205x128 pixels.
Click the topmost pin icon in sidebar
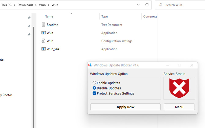29,18
